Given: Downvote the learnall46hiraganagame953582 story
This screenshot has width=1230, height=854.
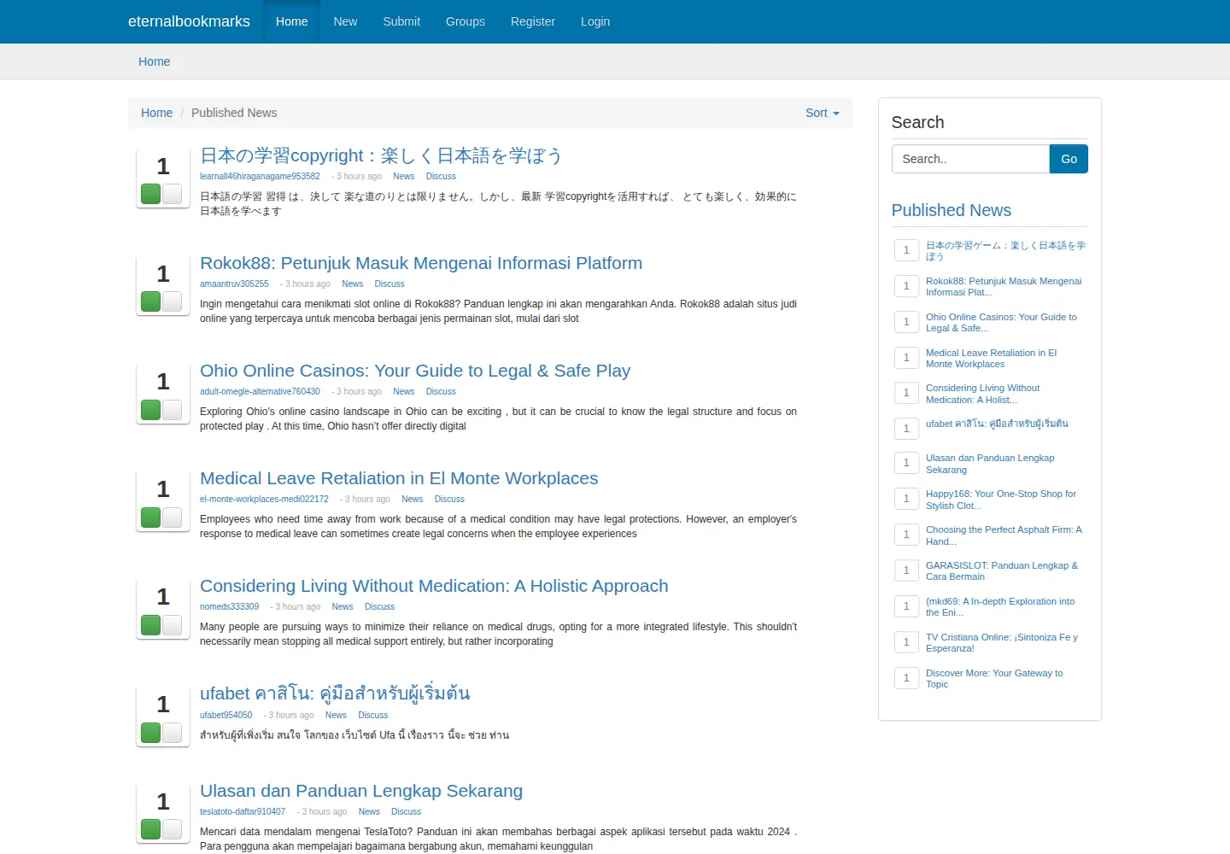Looking at the screenshot, I should coord(173,194).
